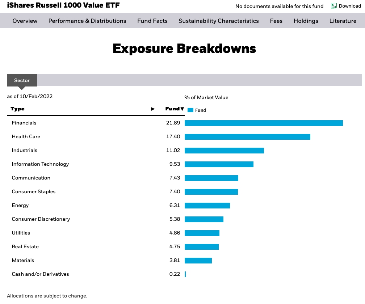Click the 9.53 value
This screenshot has height=304, width=365.
click(175, 164)
